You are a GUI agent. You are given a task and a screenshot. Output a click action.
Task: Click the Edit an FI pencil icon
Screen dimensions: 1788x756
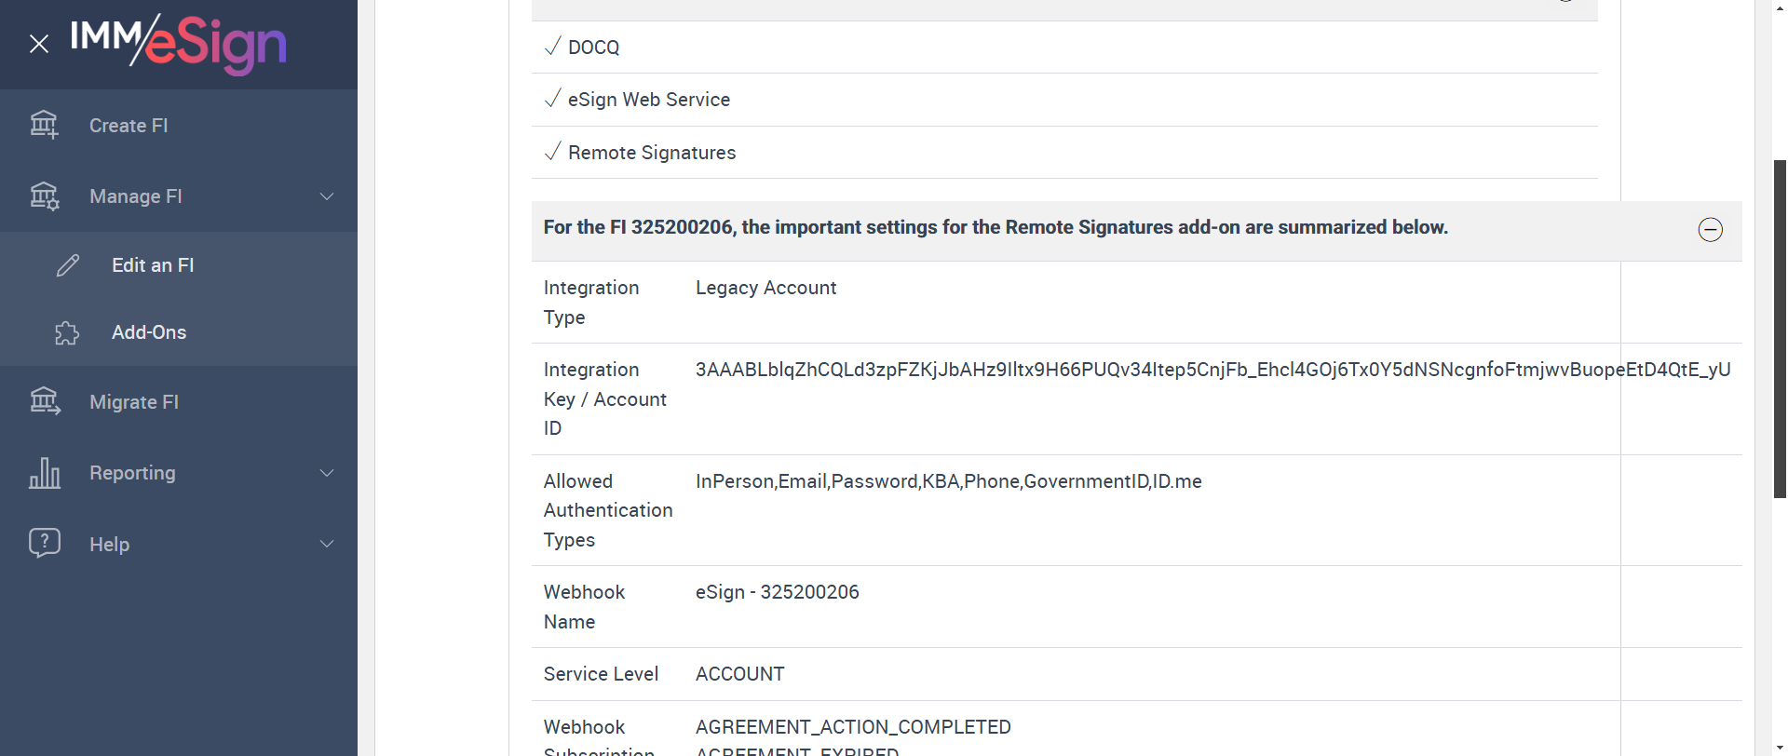point(68,265)
